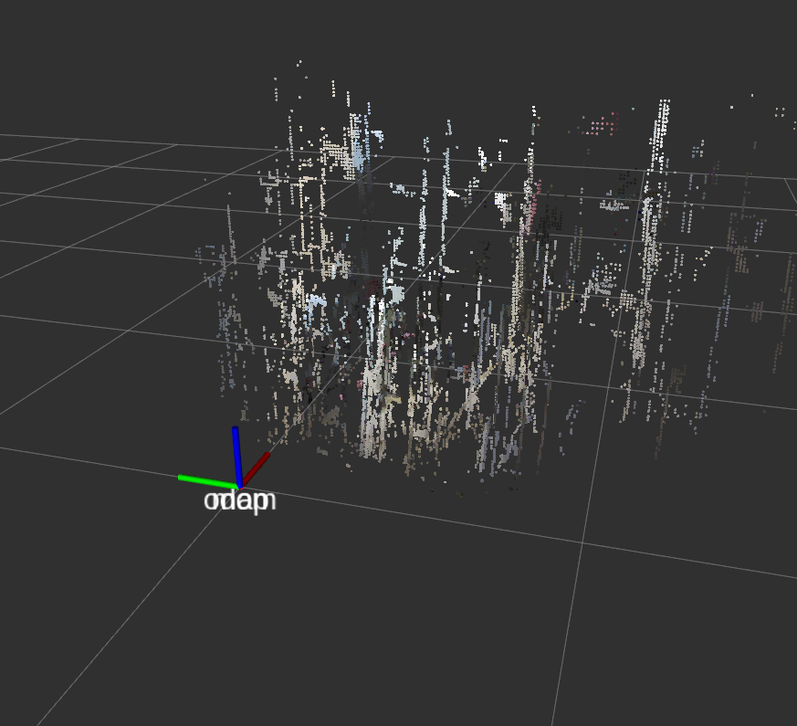
Task: Click the blue Z axis of the frame
Action: (236, 454)
